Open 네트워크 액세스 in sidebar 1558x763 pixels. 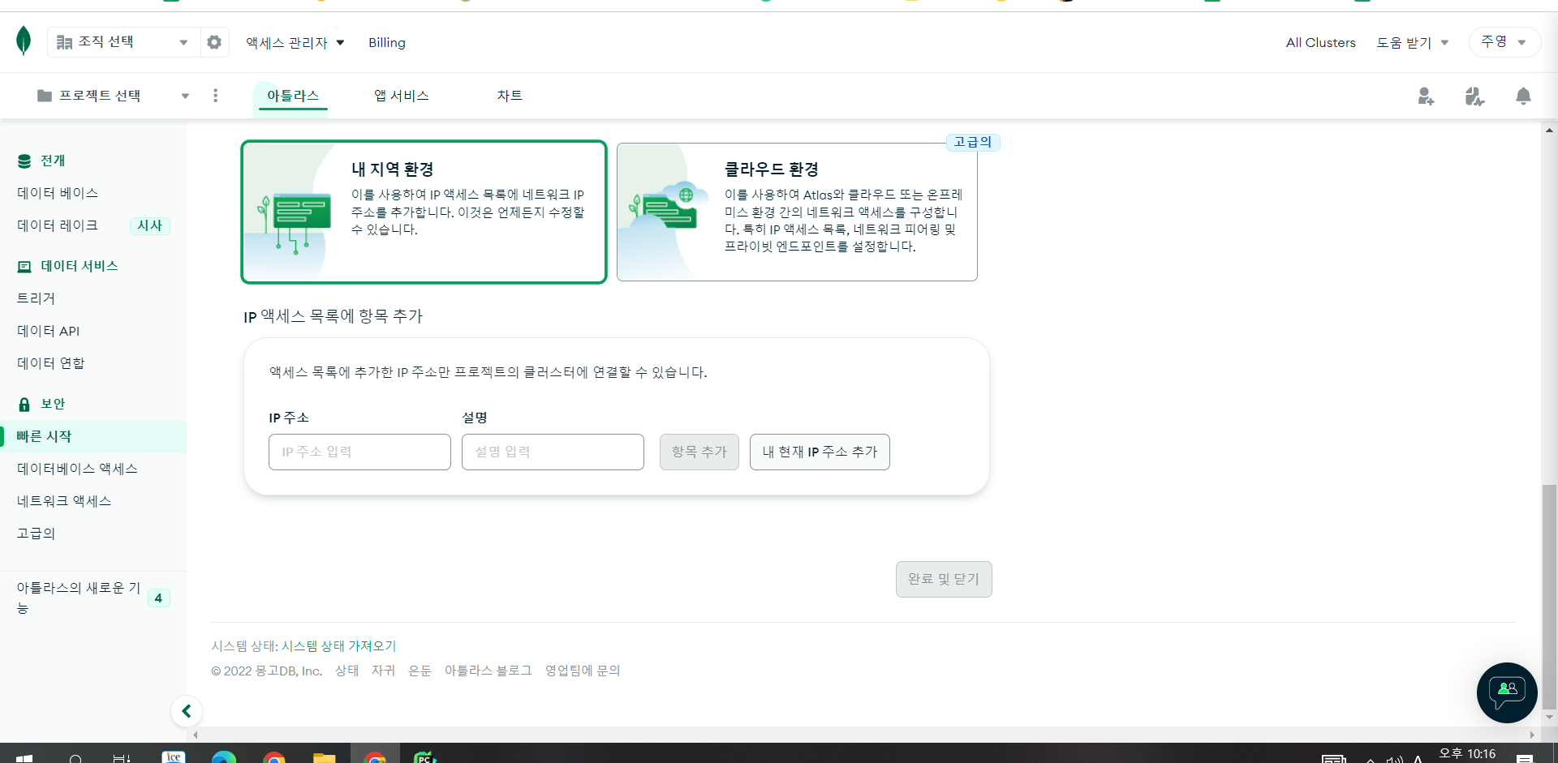pos(63,501)
